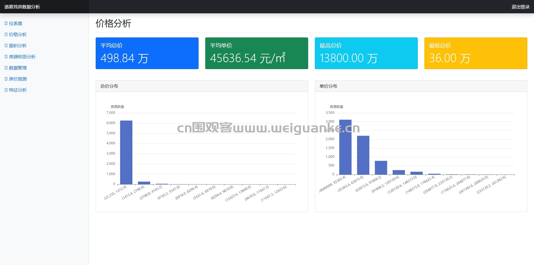
Task: Click the tallest bar in 总价分布 chart
Action: pyautogui.click(x=126, y=152)
